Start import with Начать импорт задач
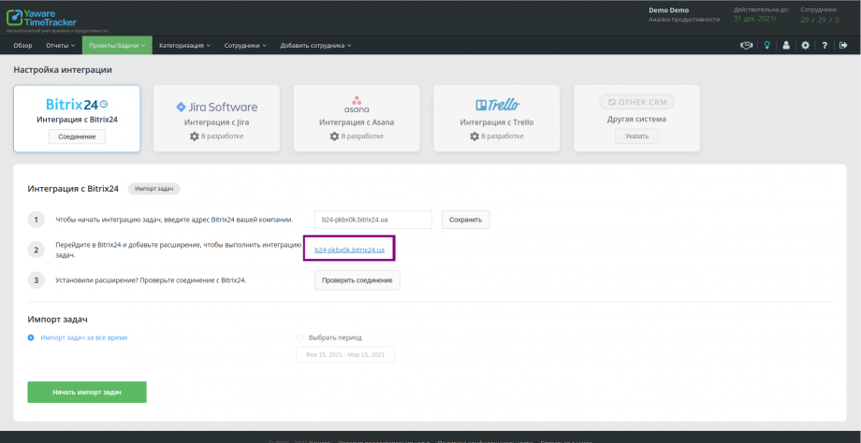This screenshot has height=443, width=861. [x=87, y=393]
